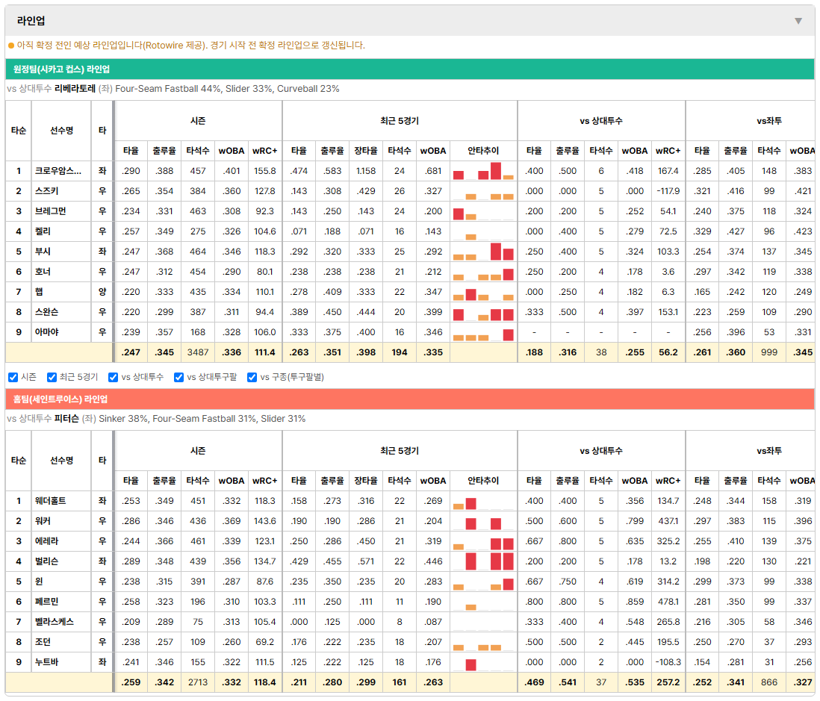Viewport: 820px width, 701px height.
Task: Click the 햅 hit-trend bar chart
Action: pyautogui.click(x=483, y=292)
